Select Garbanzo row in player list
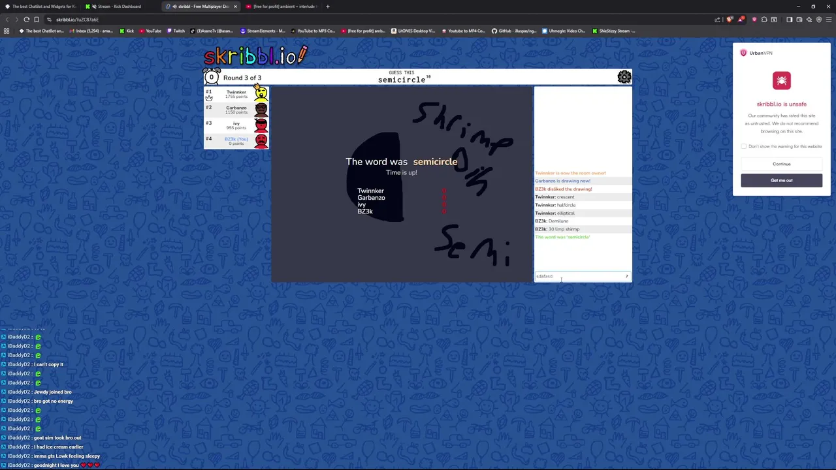836x470 pixels. pyautogui.click(x=236, y=110)
